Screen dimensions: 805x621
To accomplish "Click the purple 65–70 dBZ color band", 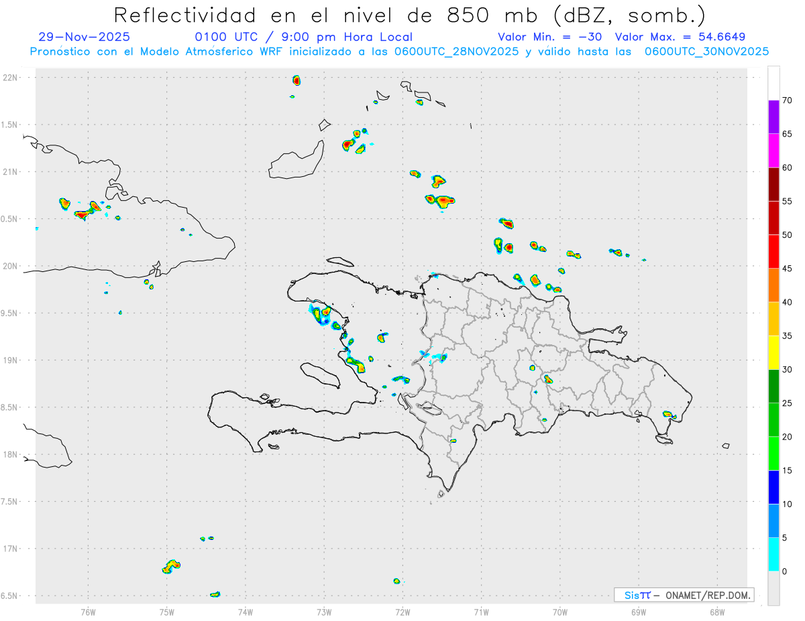I will pyautogui.click(x=773, y=117).
